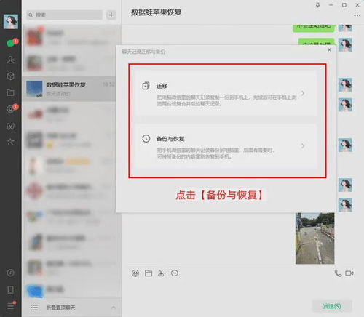The height and width of the screenshot is (317, 364).
Task: Click the 数据蛙苹果恢复 chat title header
Action: 156,12
